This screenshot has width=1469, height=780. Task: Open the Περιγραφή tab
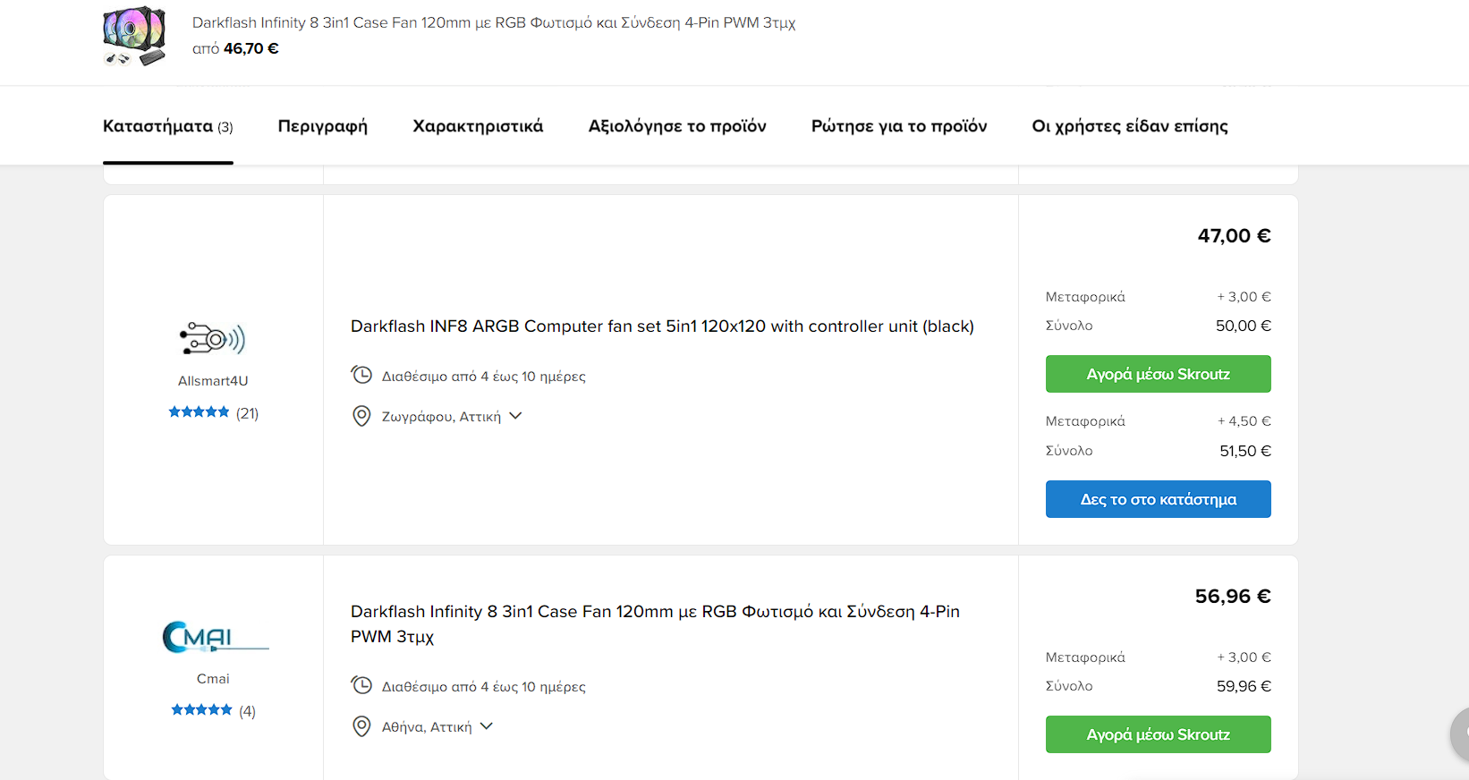tap(323, 126)
